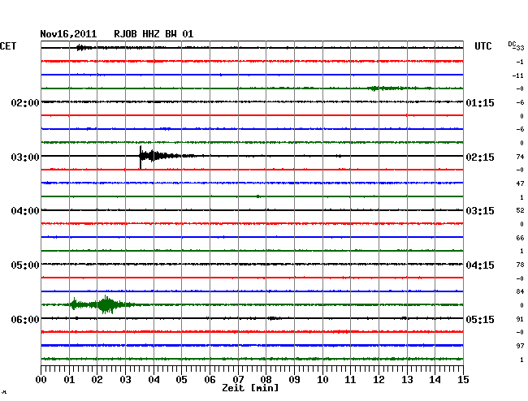Click the 01:15 UTC time label
This screenshot has width=528, height=401.
point(480,102)
